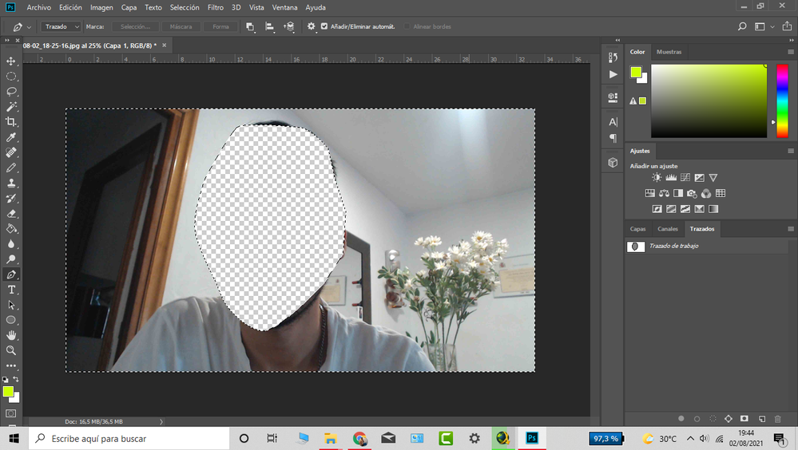Uncheck Añadir/Eliminar automát. checkbox
Image resolution: width=798 pixels, height=450 pixels.
coord(324,26)
